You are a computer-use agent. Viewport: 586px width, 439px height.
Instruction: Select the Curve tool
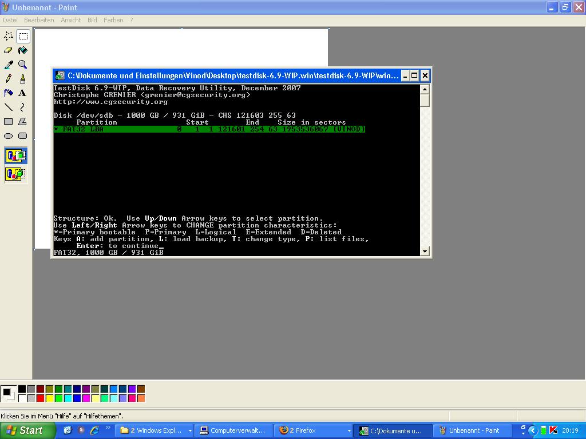click(x=23, y=107)
